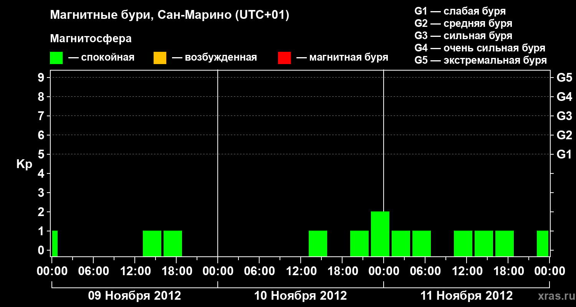
Task: Click the '06:00' time label of 10 Ноября
Action: pyautogui.click(x=259, y=271)
